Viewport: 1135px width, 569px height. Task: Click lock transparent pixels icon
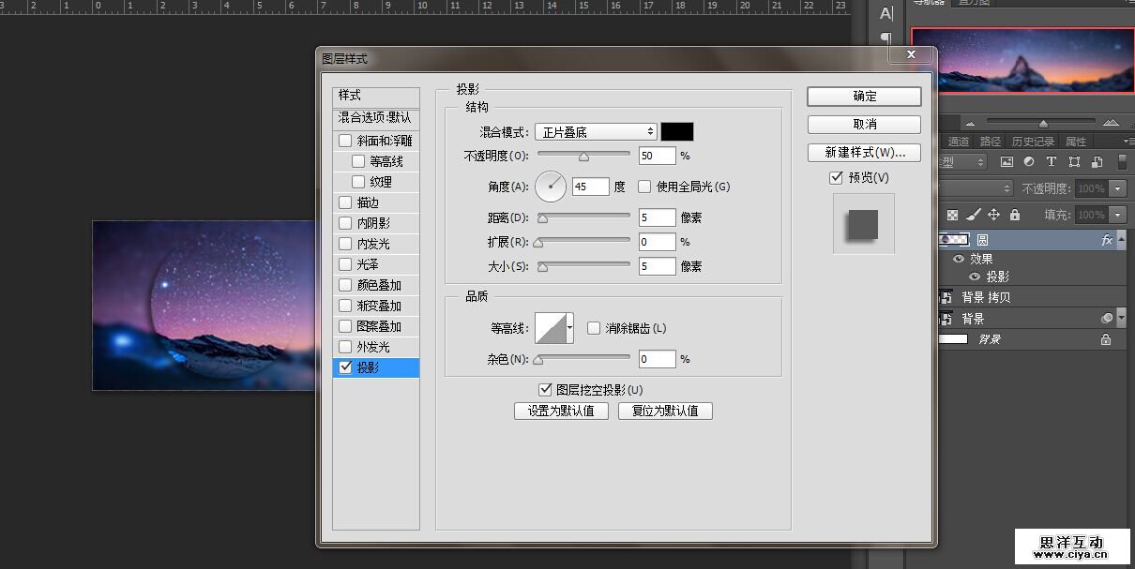(953, 215)
